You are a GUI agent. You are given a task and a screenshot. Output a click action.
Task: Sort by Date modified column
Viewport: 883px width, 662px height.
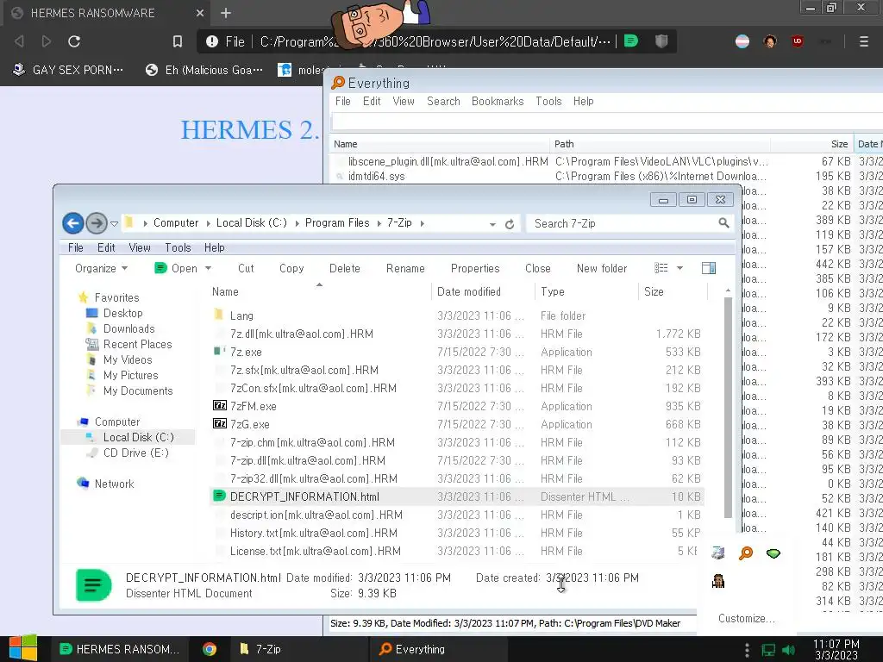[x=468, y=291]
